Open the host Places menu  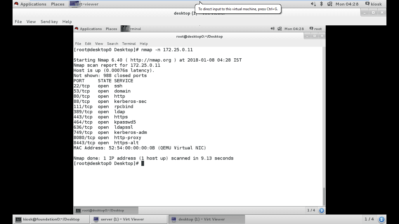(x=58, y=4)
